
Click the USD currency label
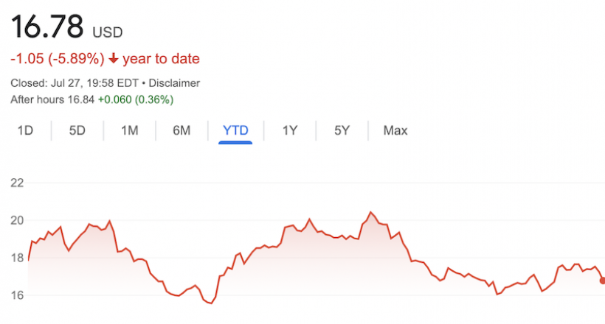pyautogui.click(x=107, y=32)
